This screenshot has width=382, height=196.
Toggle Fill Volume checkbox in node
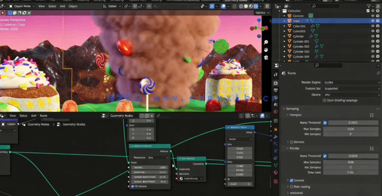(x=133, y=187)
